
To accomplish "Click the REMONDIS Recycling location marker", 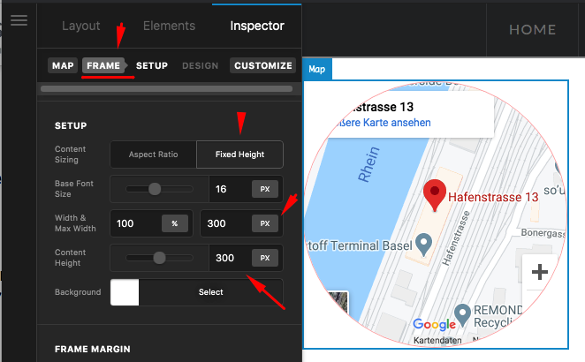I will (462, 315).
